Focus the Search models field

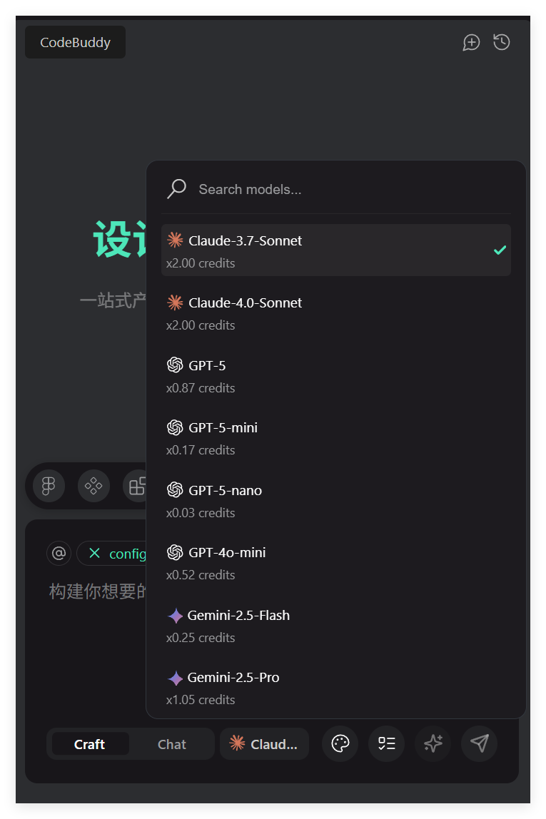coord(343,189)
